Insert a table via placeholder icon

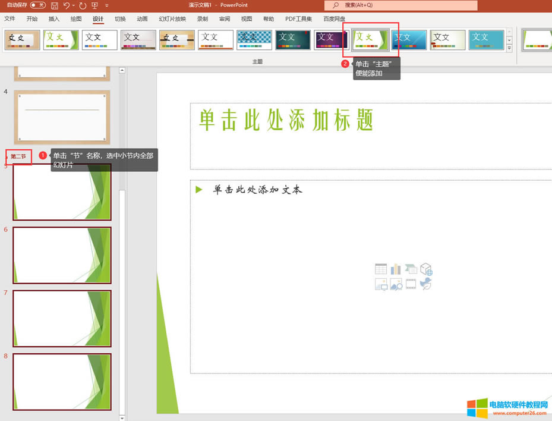(381, 269)
